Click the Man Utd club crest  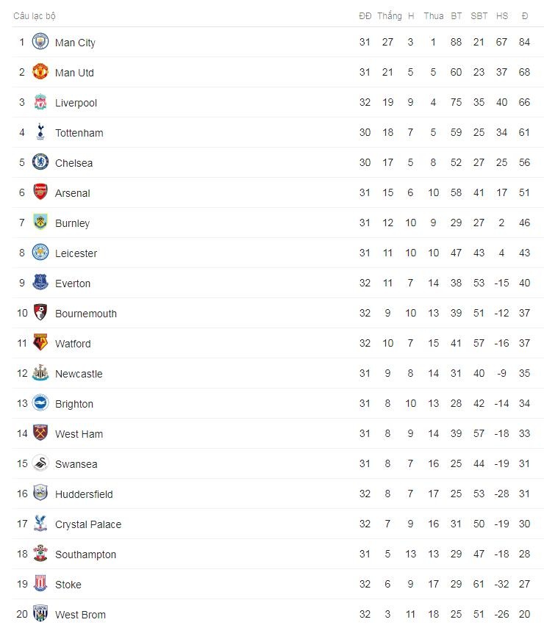tap(40, 73)
